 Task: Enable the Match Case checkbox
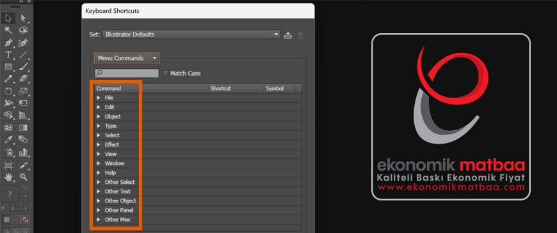[x=165, y=73]
